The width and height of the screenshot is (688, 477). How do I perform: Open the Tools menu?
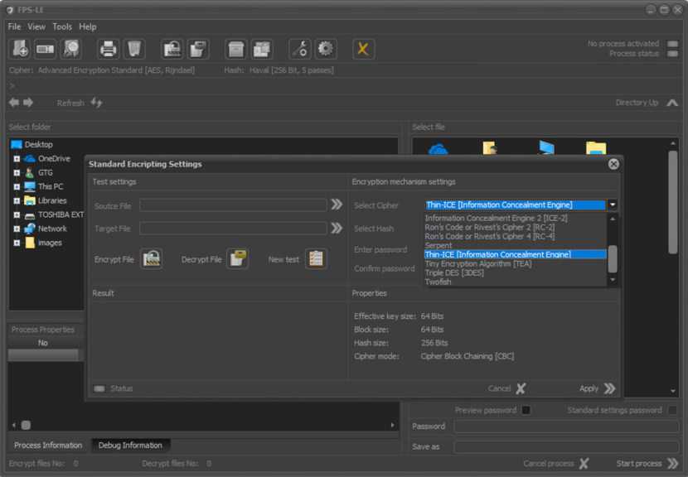pyautogui.click(x=62, y=26)
